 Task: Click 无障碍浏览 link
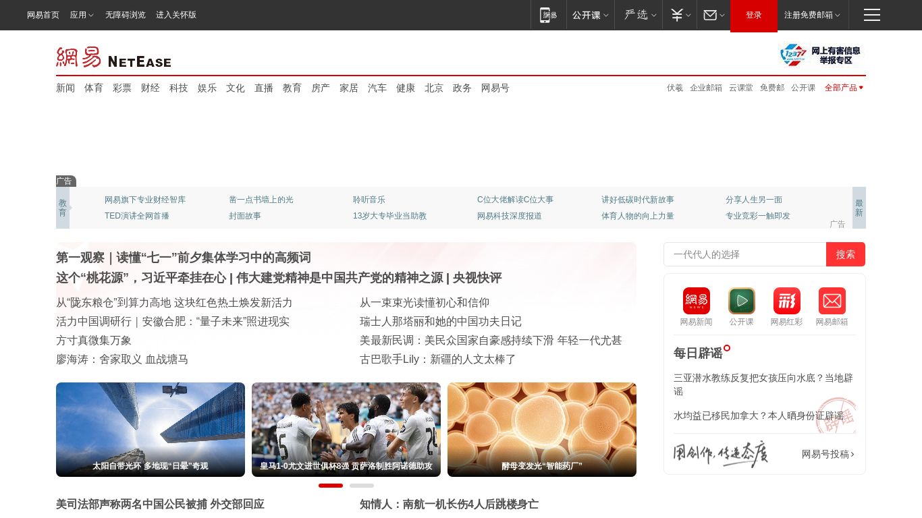[126, 15]
